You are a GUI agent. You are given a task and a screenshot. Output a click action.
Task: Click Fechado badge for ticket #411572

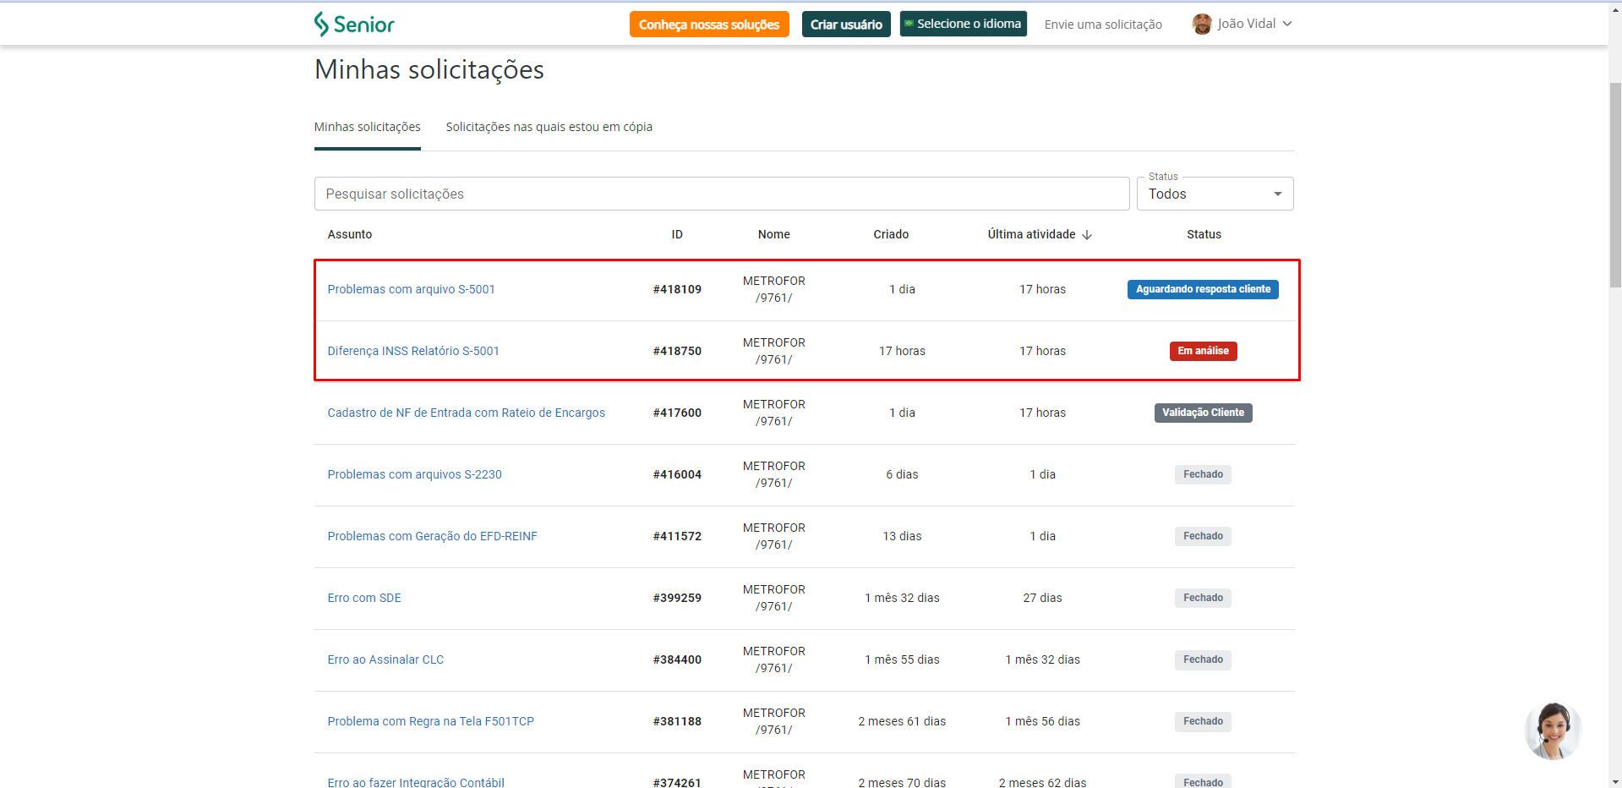[1203, 536]
